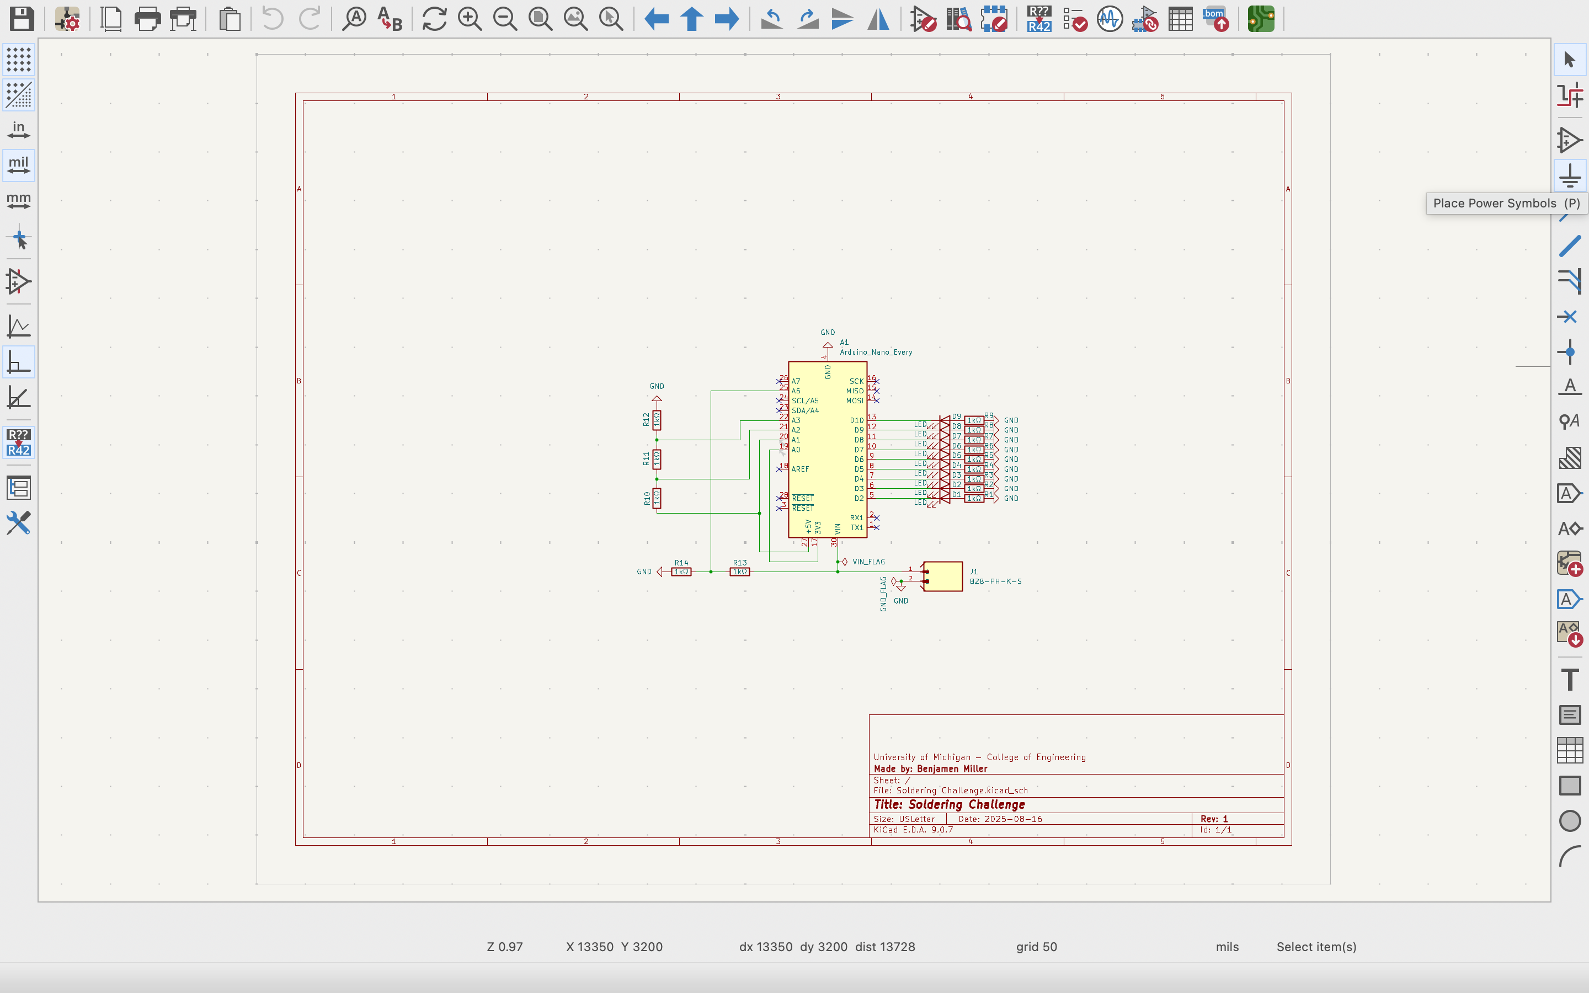Run the Electrical Rules Checker

click(1074, 19)
